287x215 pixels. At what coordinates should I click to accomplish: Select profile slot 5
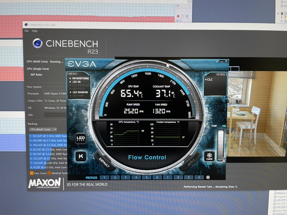(147, 177)
